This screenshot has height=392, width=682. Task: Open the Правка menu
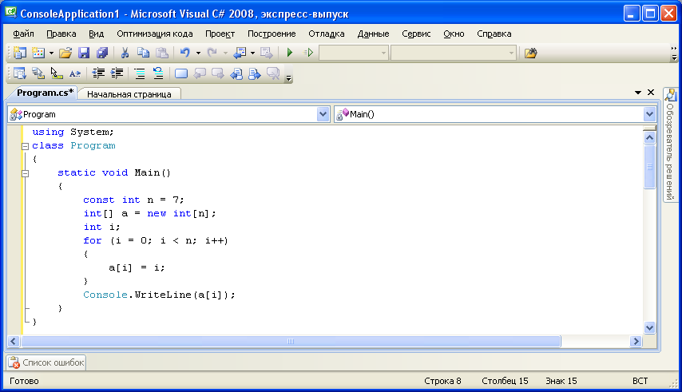coord(61,34)
